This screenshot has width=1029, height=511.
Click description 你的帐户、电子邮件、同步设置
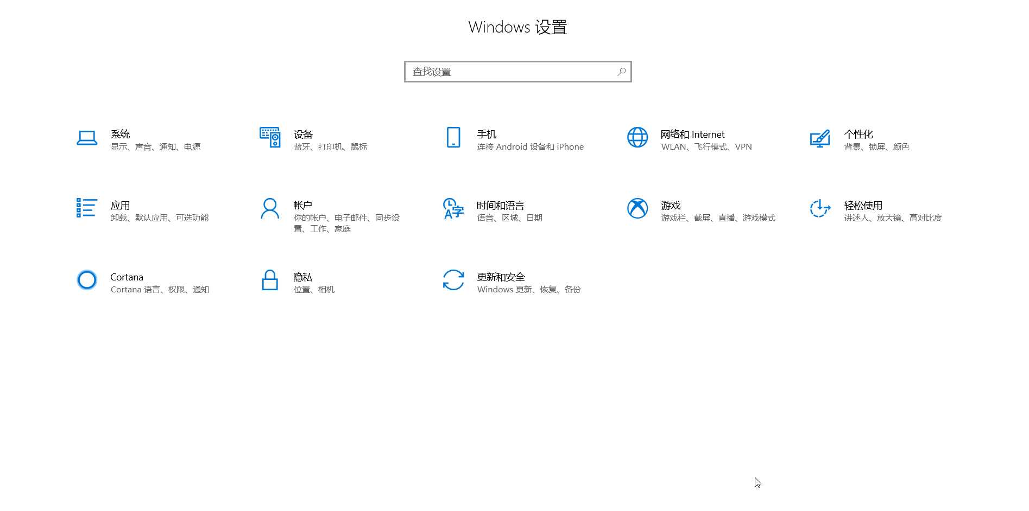pos(346,223)
